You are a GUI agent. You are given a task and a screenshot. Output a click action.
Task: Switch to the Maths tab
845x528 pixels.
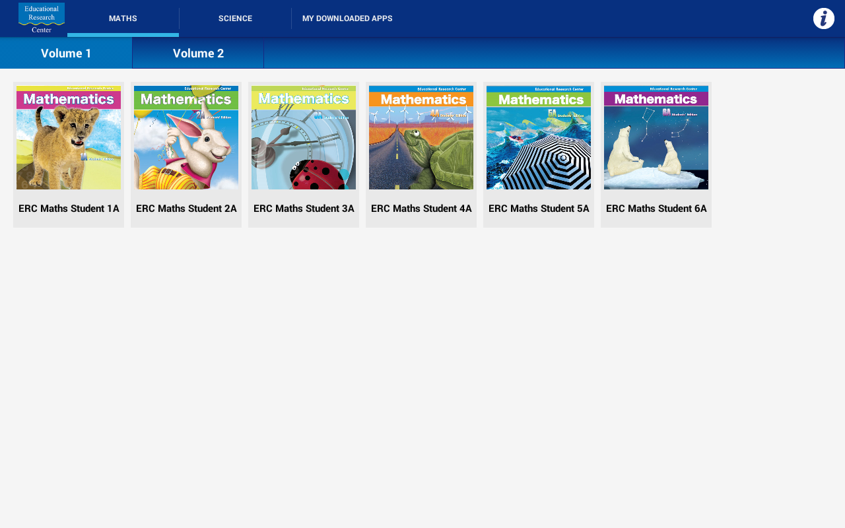pyautogui.click(x=123, y=18)
